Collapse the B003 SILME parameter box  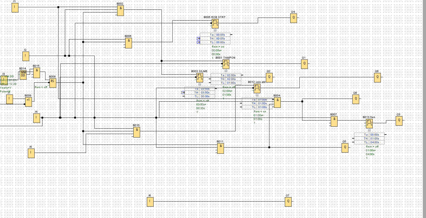200,84
